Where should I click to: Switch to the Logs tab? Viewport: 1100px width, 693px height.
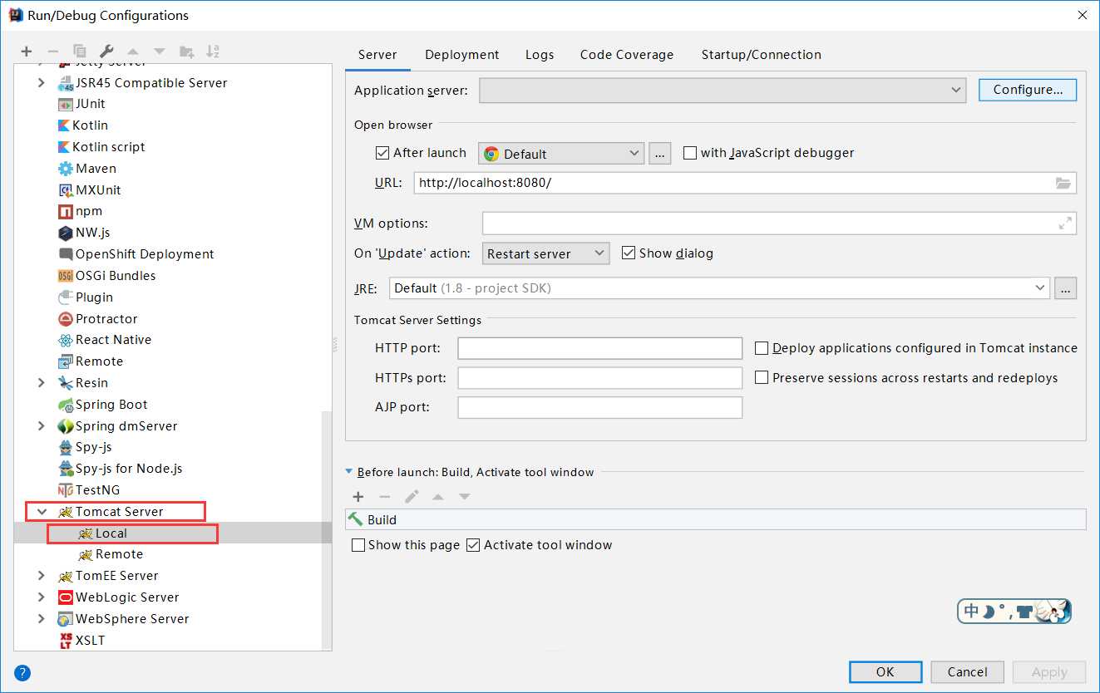(x=540, y=55)
